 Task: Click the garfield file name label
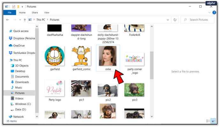point(55,69)
